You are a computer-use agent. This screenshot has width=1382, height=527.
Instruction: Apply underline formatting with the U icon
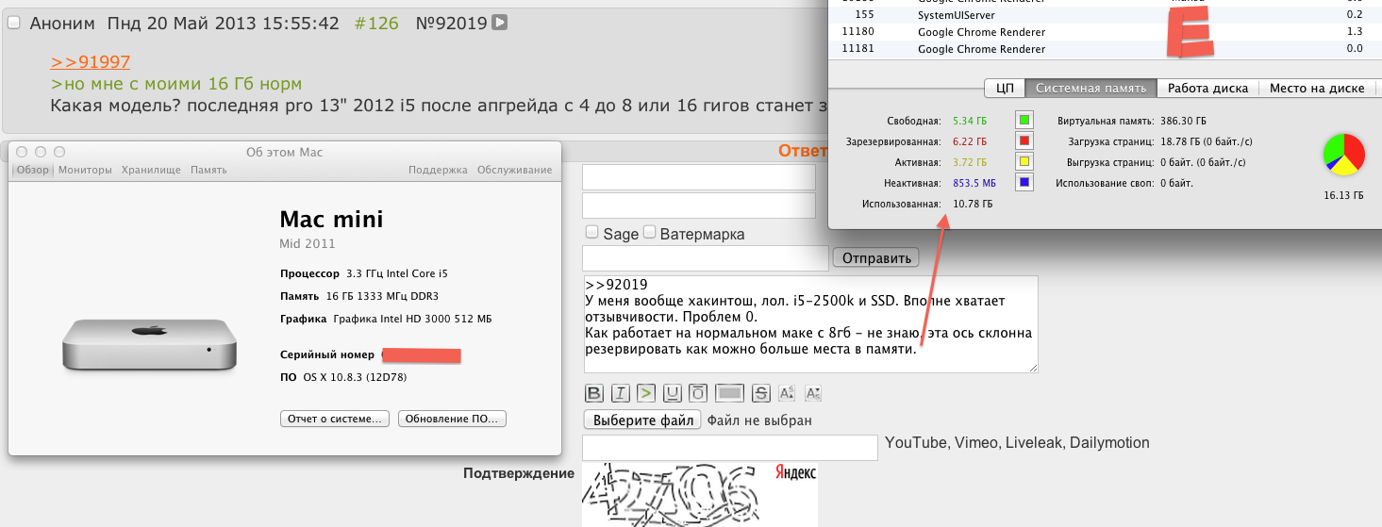pos(672,393)
